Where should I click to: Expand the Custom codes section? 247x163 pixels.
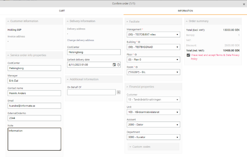coord(153,147)
